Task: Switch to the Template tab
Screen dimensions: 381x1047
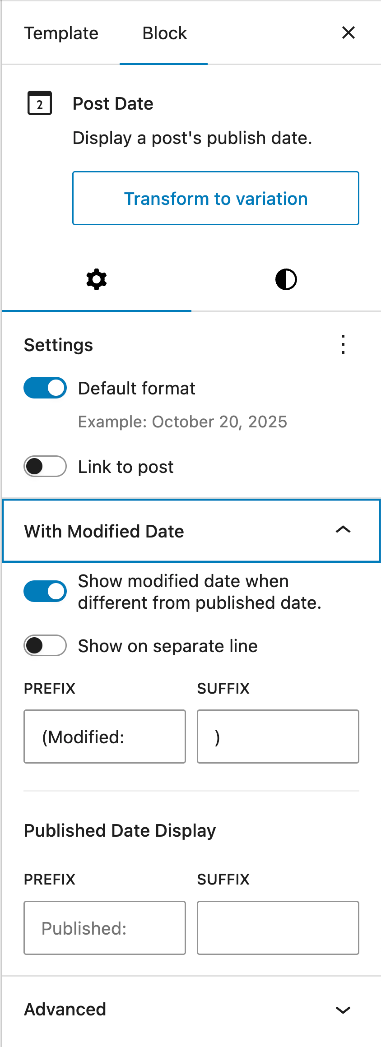Action: pos(61,32)
